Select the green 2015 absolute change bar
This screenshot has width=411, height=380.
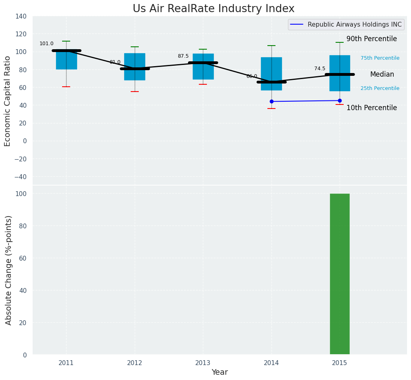click(x=340, y=274)
